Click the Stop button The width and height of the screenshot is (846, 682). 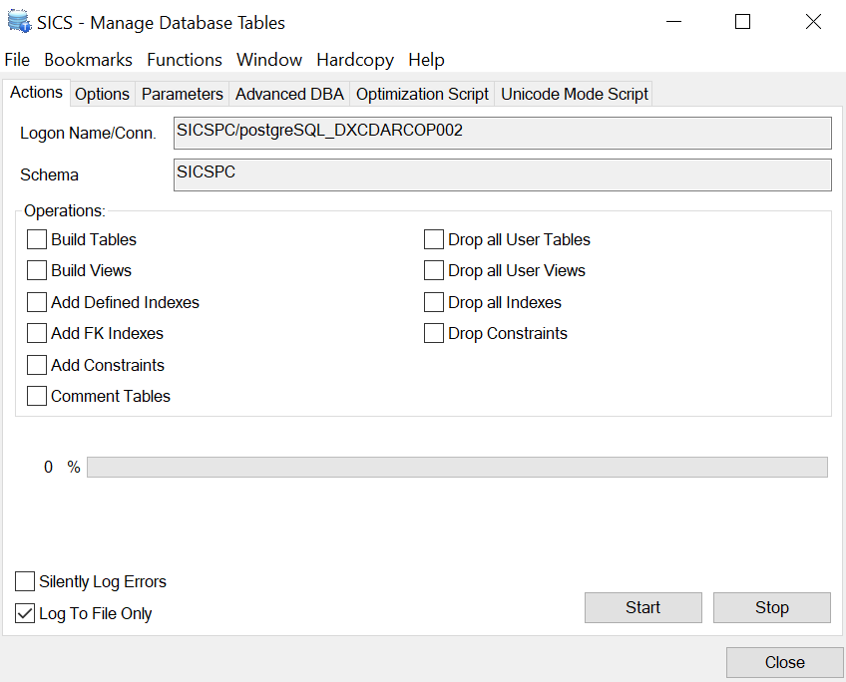[771, 607]
